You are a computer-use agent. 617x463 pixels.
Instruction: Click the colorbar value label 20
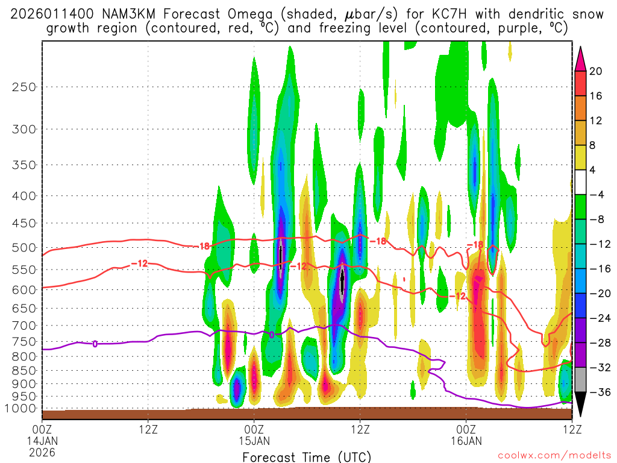click(596, 71)
